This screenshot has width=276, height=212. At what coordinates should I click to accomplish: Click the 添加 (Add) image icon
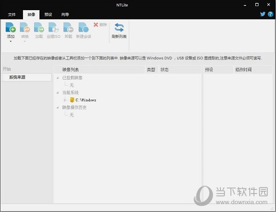pyautogui.click(x=11, y=27)
